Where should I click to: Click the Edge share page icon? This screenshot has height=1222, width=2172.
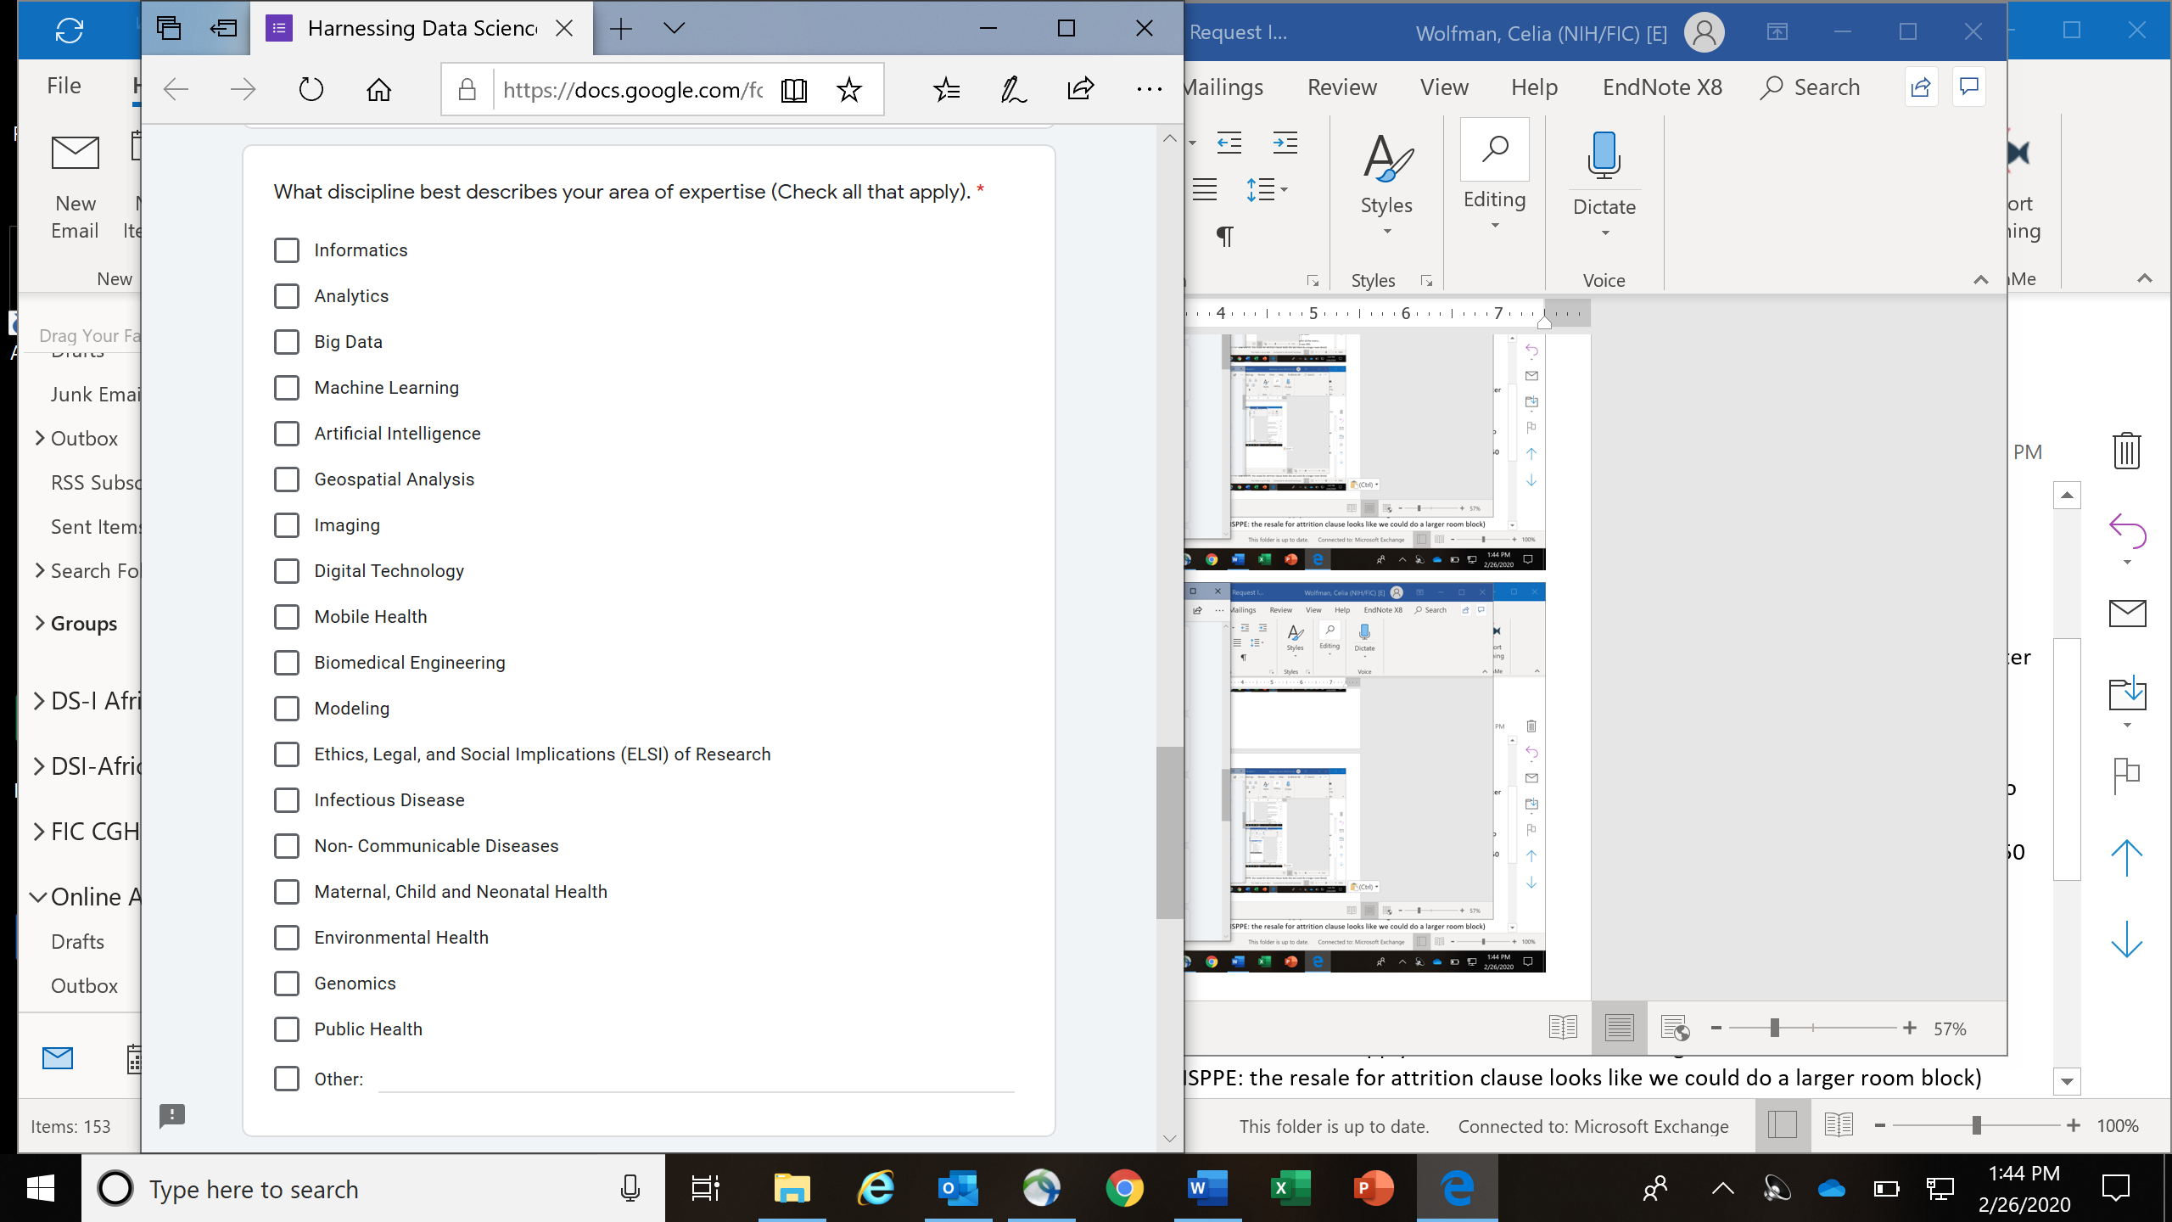[1080, 88]
